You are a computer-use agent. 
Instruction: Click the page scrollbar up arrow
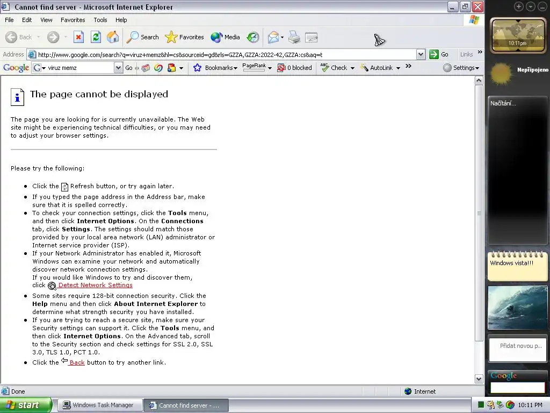(x=479, y=81)
